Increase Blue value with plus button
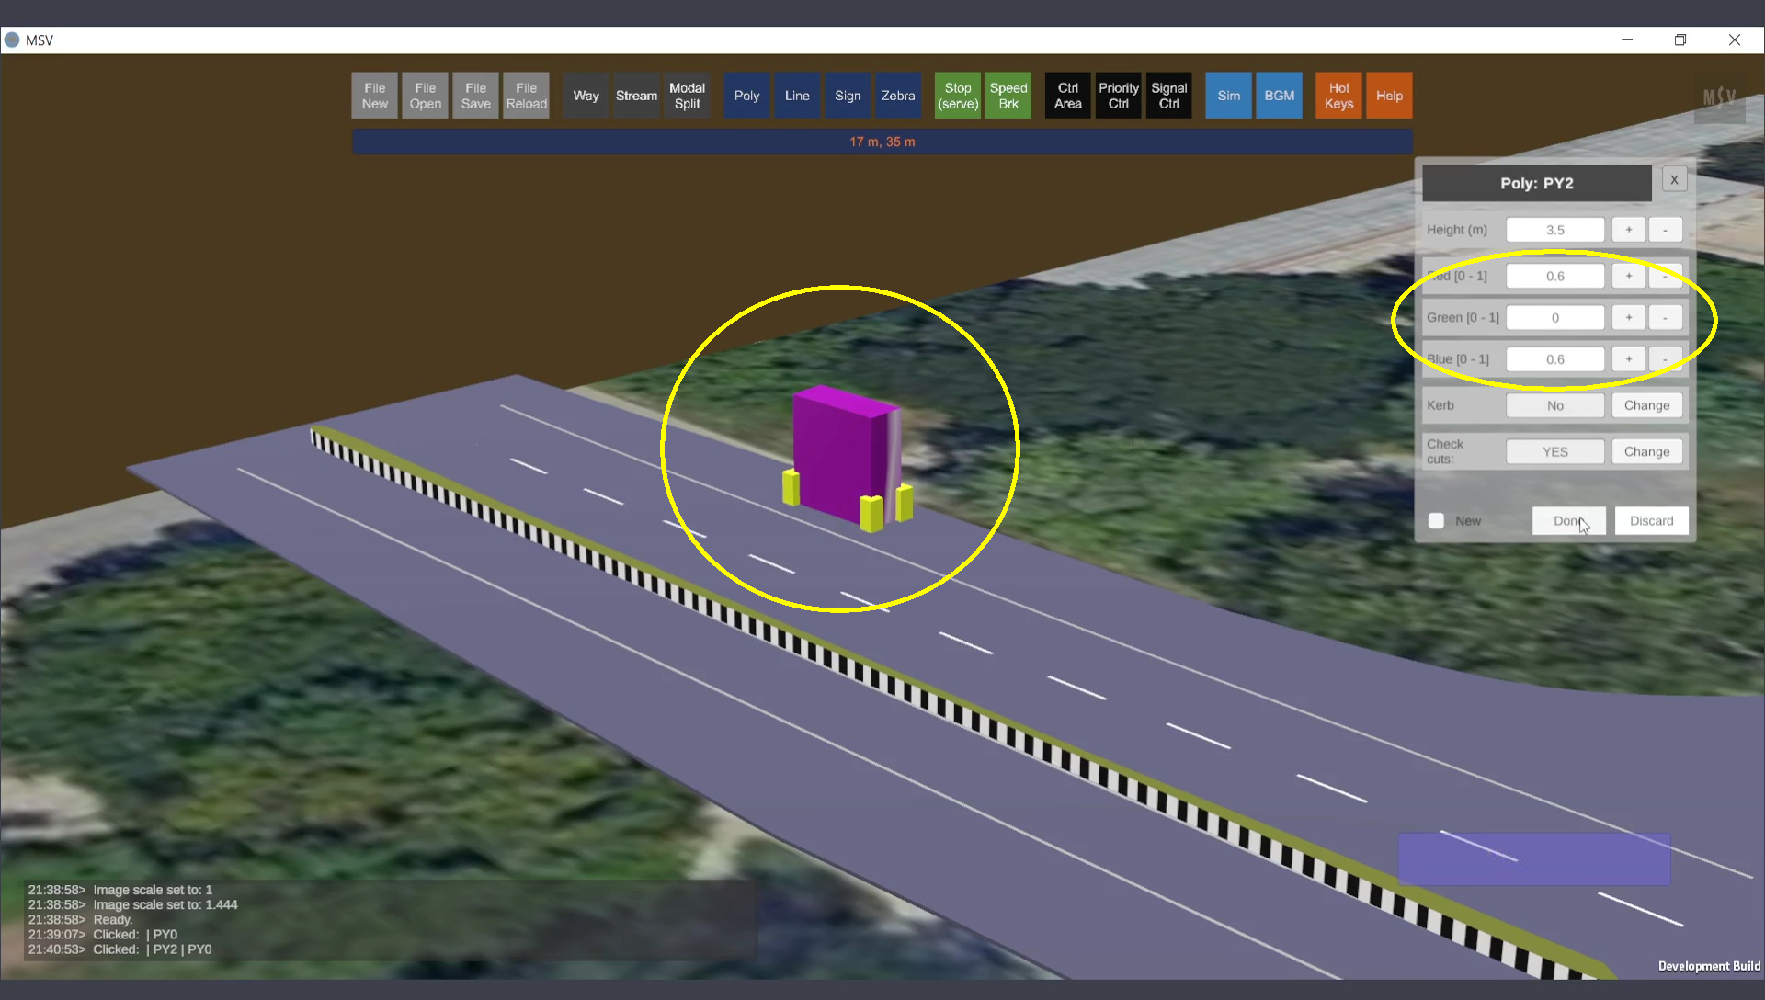1765x1000 pixels. 1628,359
